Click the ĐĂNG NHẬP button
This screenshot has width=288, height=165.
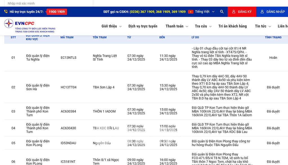pyautogui.click(x=272, y=12)
